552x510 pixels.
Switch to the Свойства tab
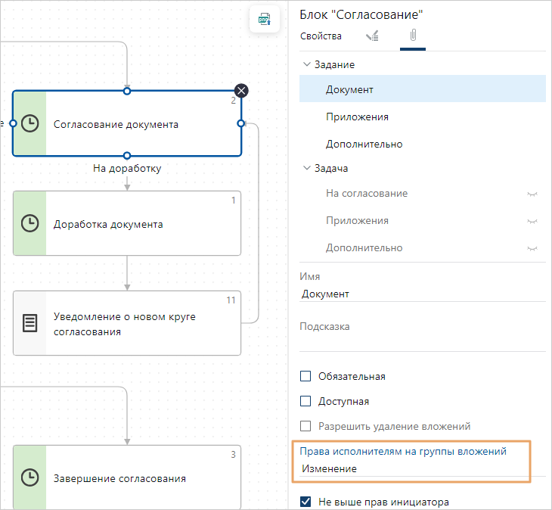pos(321,36)
